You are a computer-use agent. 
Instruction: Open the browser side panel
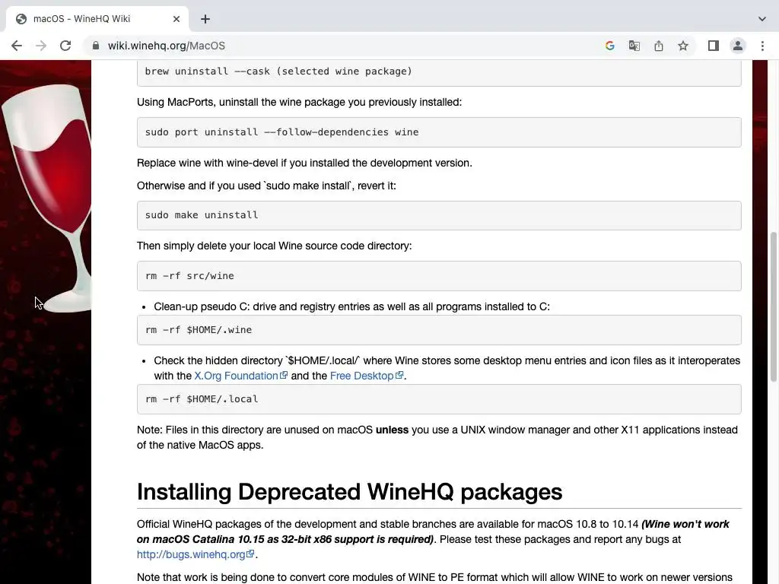click(x=713, y=46)
